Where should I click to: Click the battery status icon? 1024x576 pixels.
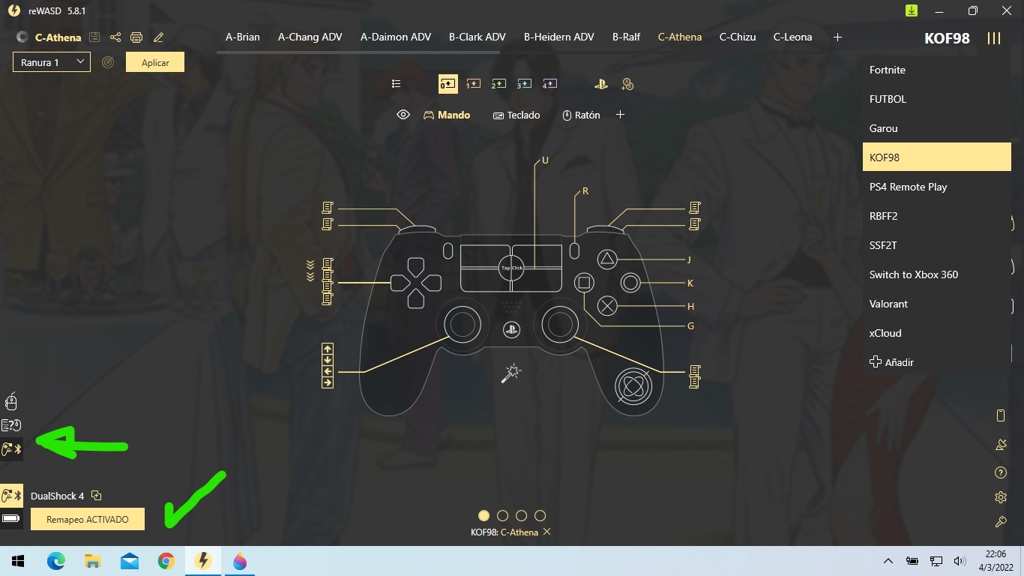point(11,518)
